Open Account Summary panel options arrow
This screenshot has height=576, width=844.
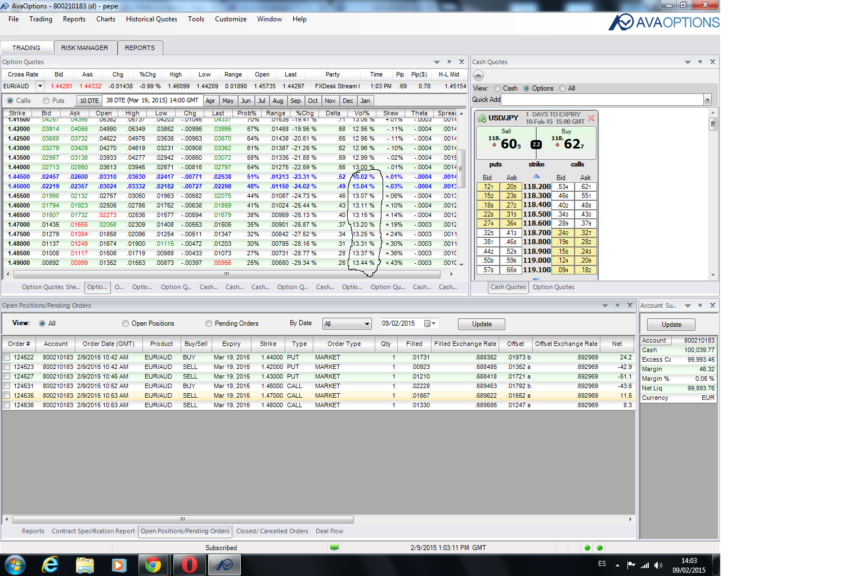point(688,305)
